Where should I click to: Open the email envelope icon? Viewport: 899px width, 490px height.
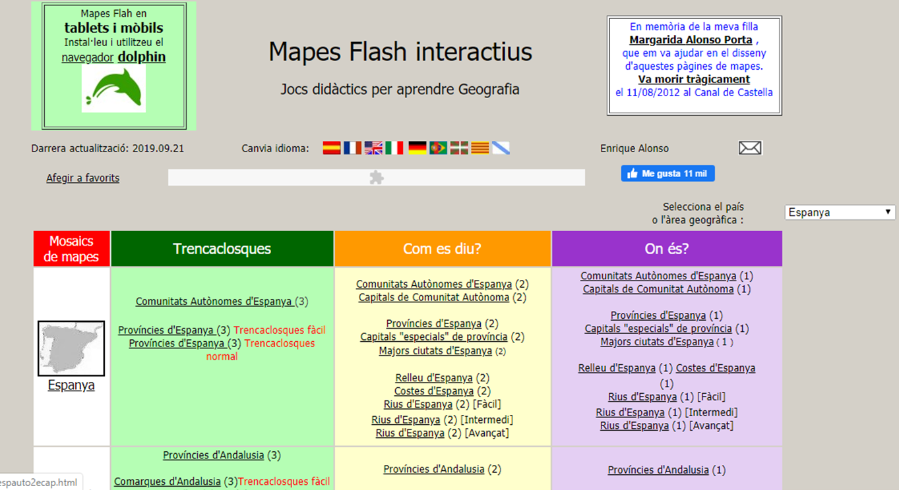(750, 148)
